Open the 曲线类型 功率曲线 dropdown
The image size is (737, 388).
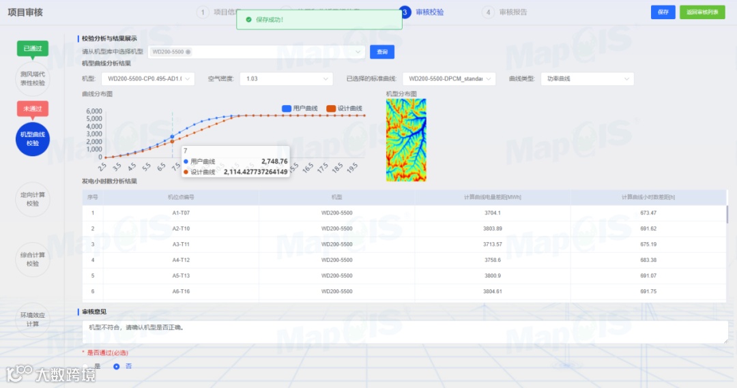(x=587, y=78)
